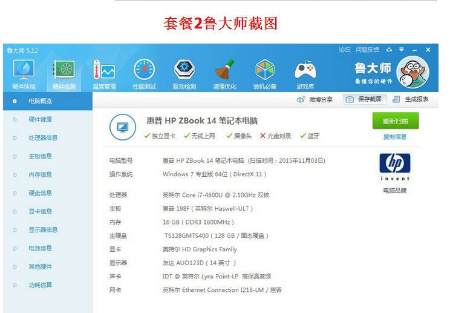The image size is (450, 313).
Task: Click the 无线上网 check item
Action: coord(200,136)
